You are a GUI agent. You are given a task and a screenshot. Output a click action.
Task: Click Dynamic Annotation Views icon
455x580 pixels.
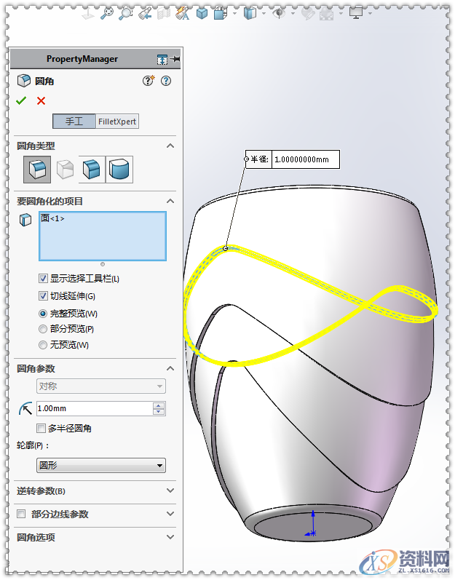[182, 14]
